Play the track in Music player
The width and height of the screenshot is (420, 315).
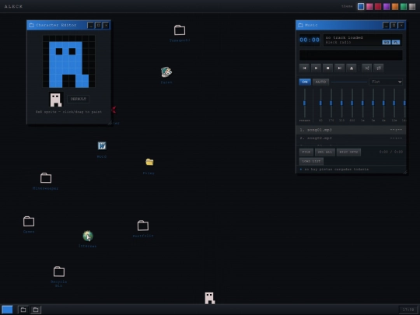[x=316, y=68]
